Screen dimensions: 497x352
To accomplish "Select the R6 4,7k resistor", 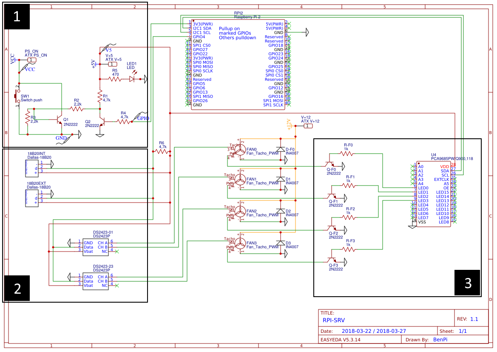I will coord(162,152).
